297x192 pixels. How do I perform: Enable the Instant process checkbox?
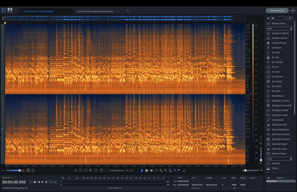point(107,171)
